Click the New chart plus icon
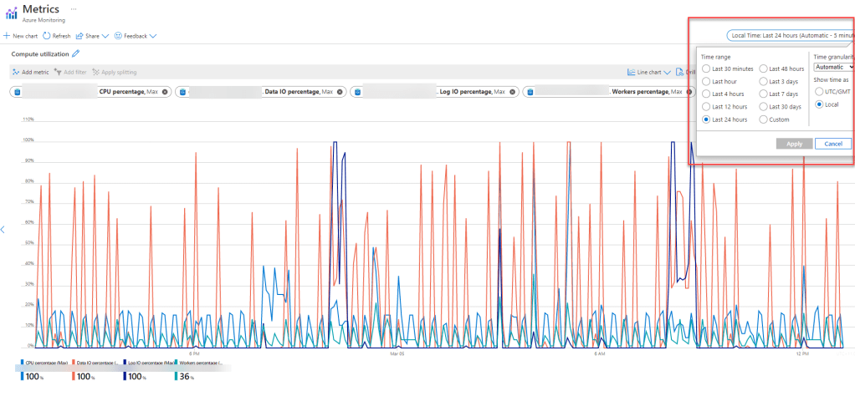The height and width of the screenshot is (396, 855). [7, 36]
